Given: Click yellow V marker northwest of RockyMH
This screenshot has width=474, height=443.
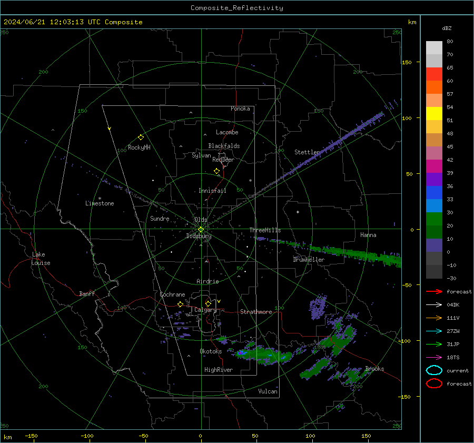Looking at the screenshot, I should coord(110,129).
